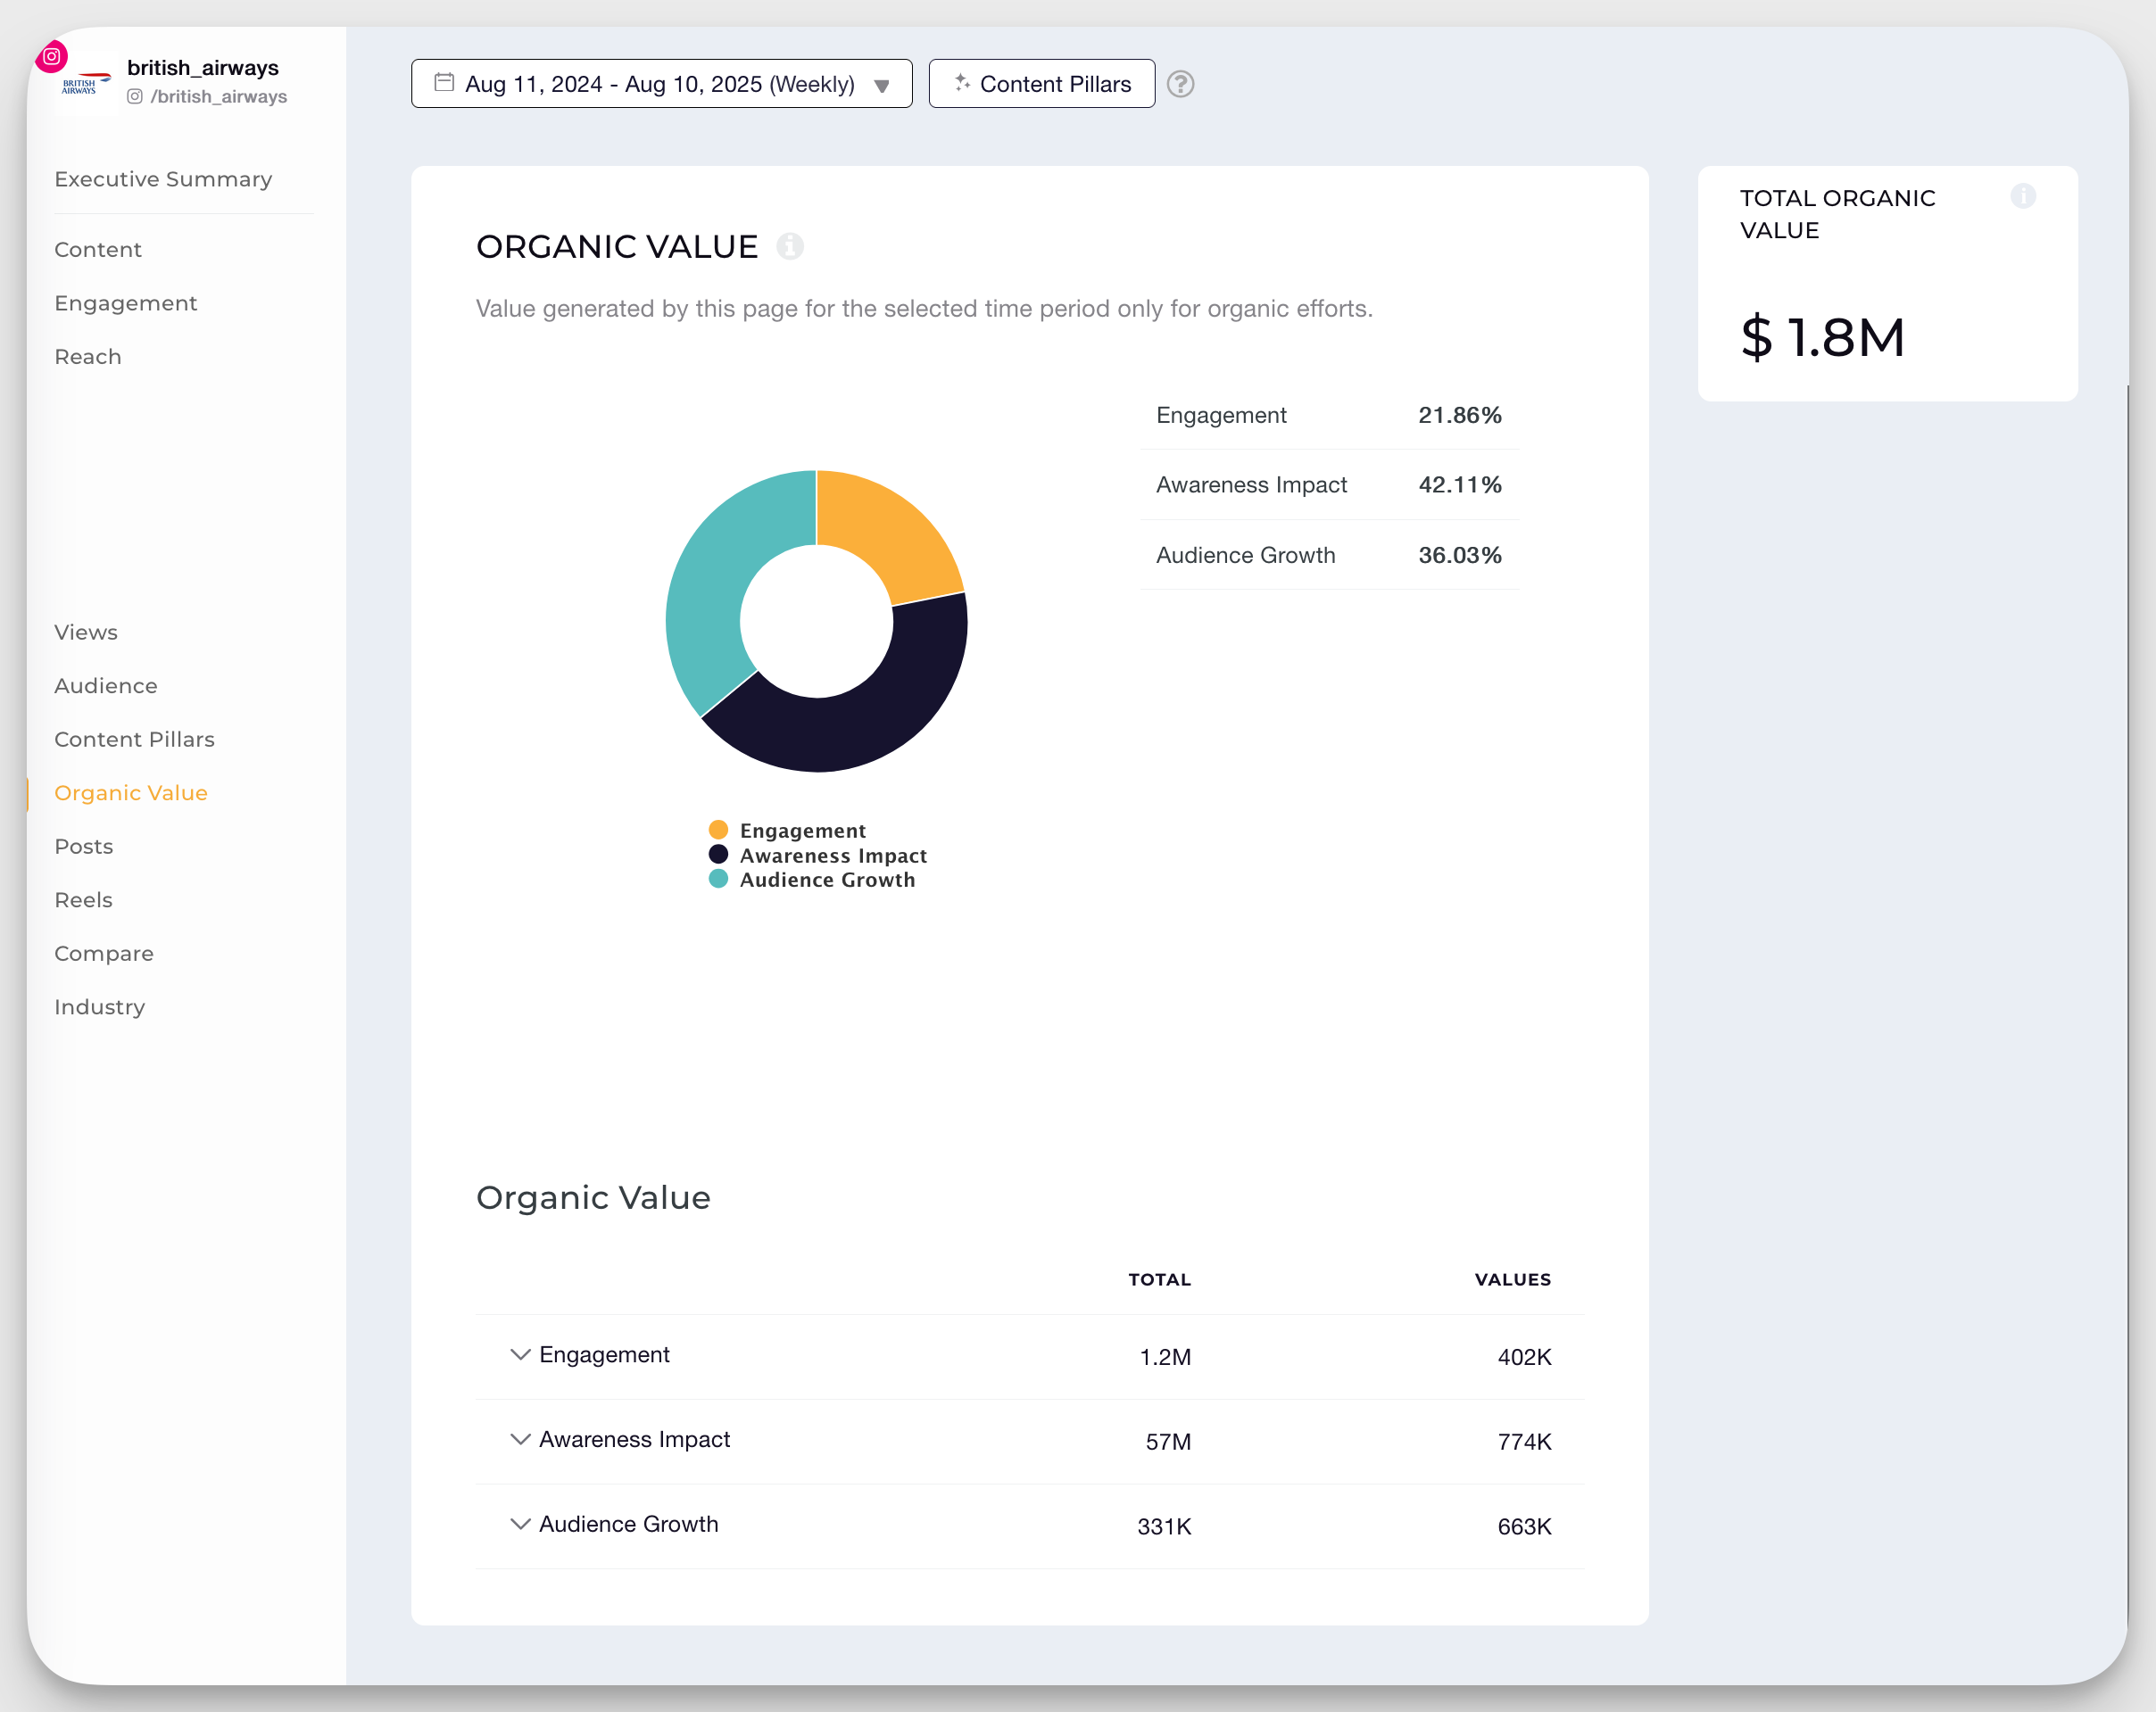Expand the Awareness Impact table row
Image resolution: width=2156 pixels, height=1712 pixels.
519,1439
